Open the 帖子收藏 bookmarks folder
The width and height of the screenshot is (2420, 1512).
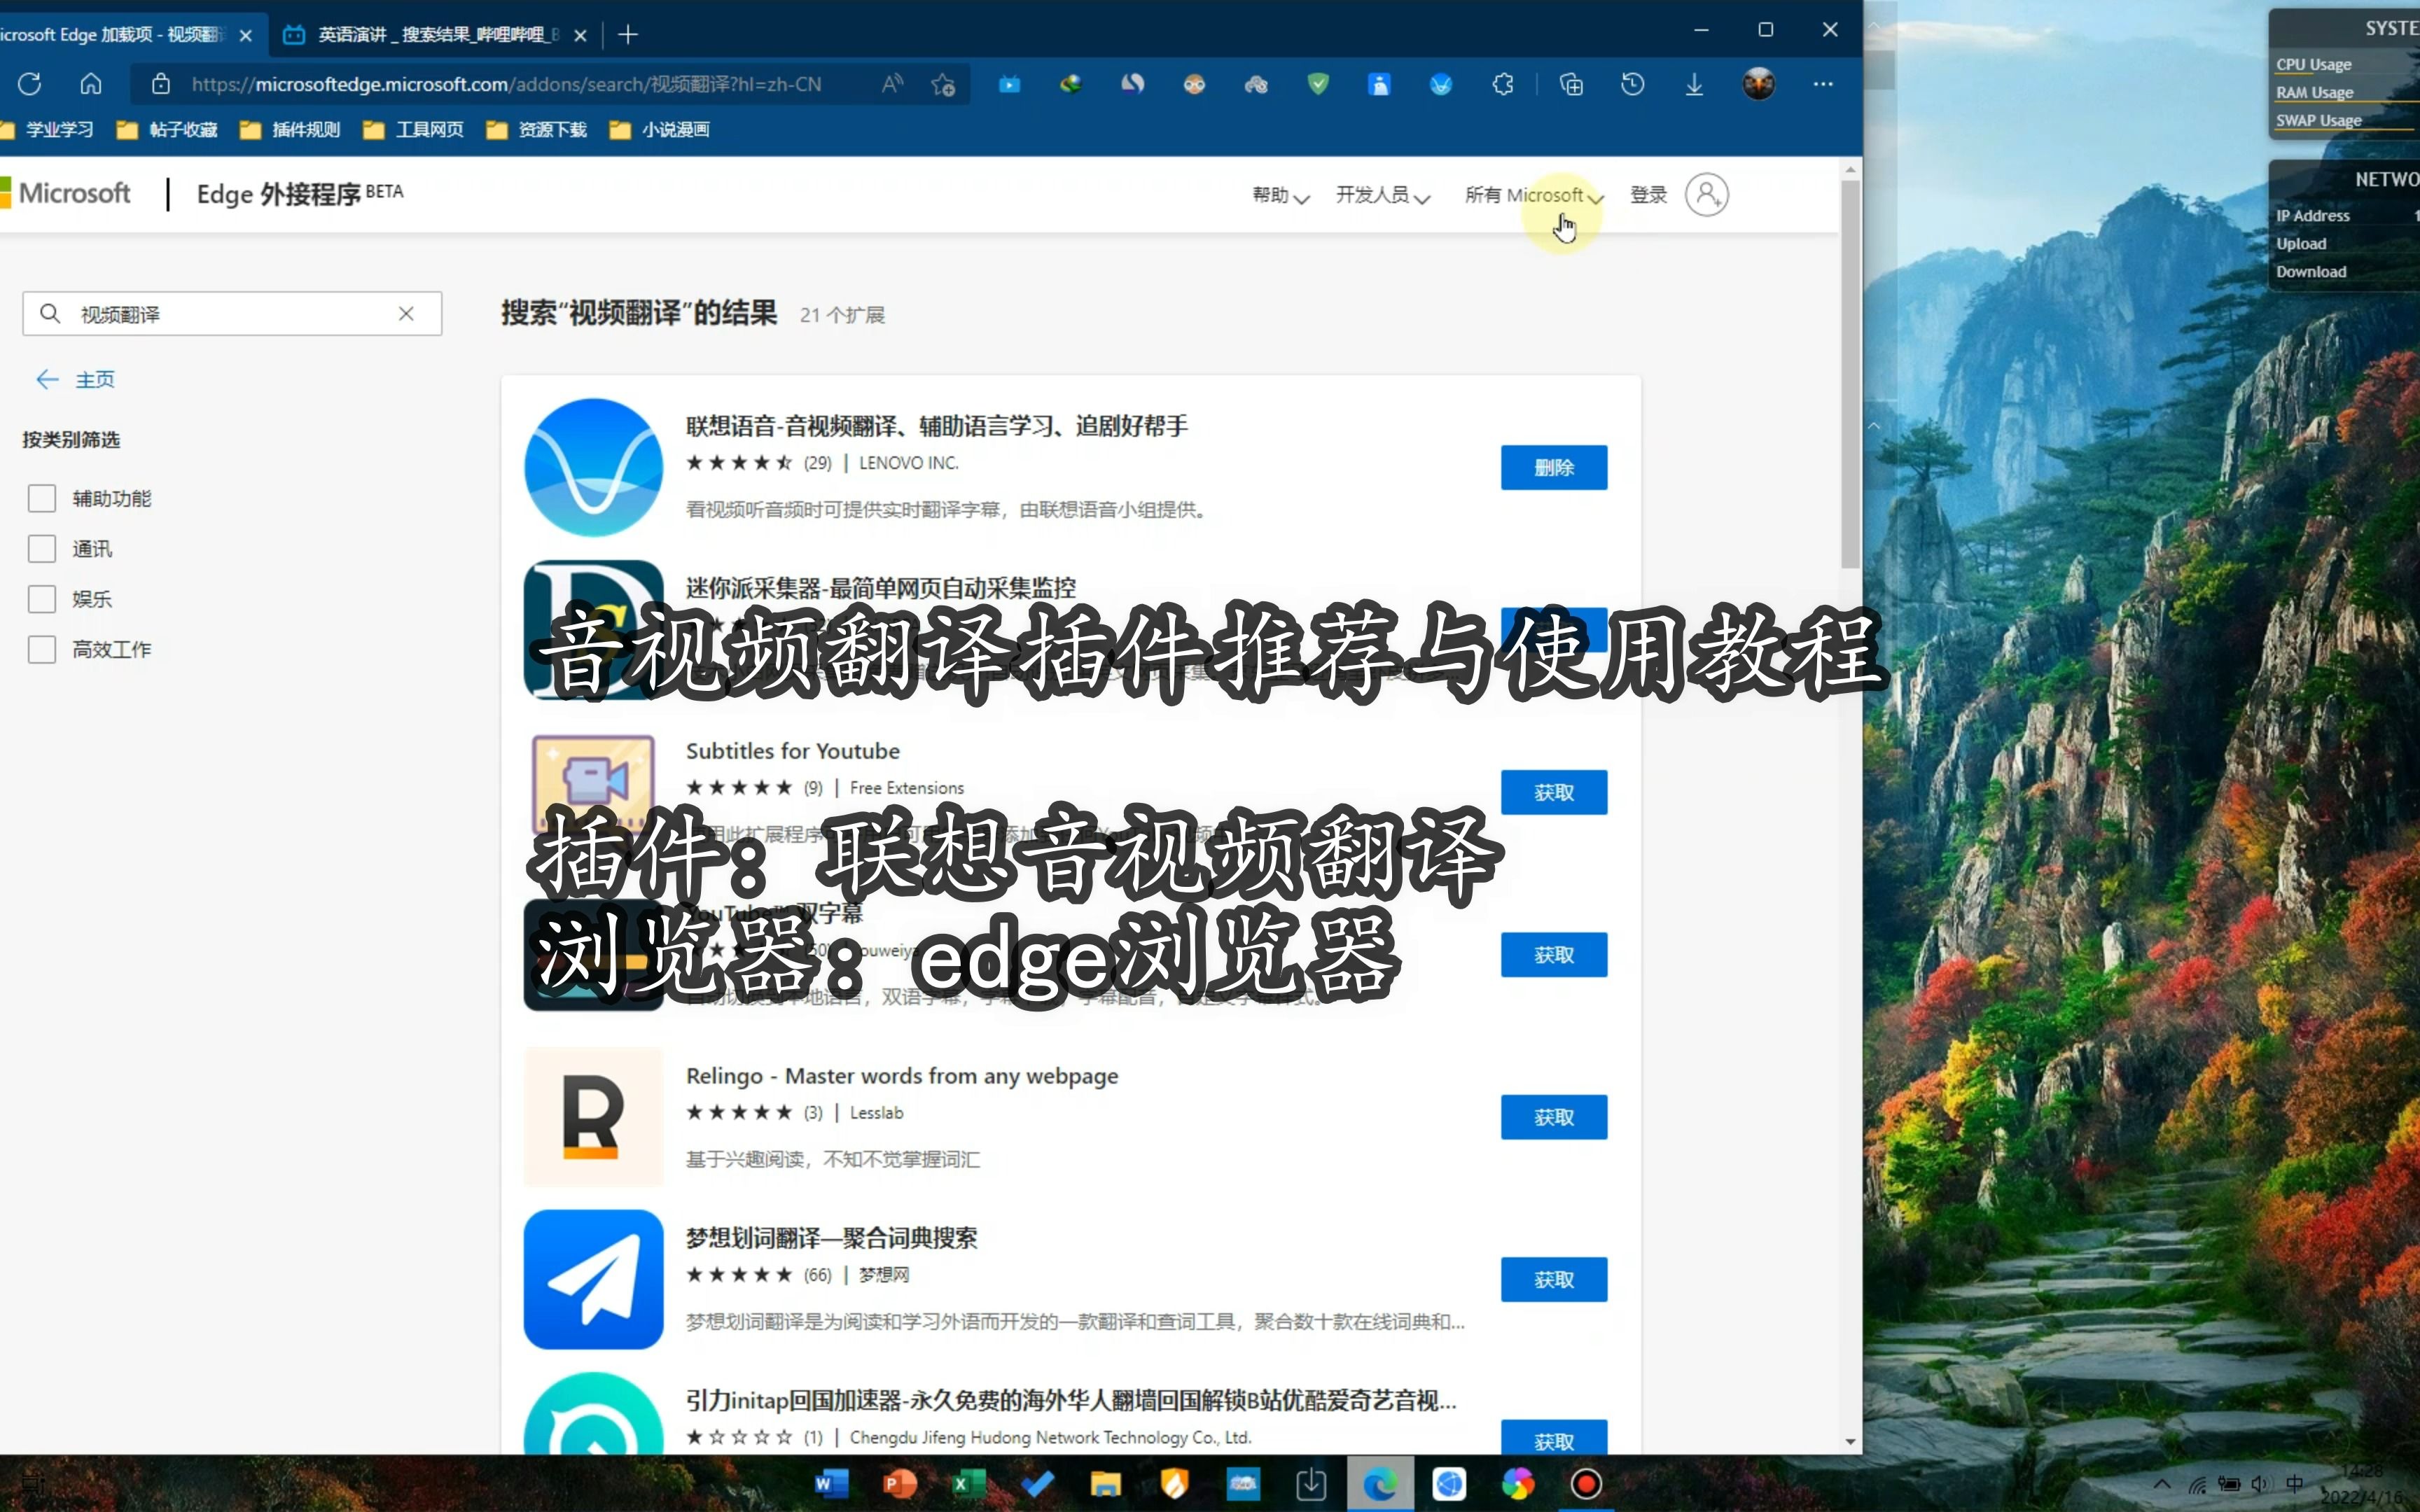(x=167, y=129)
